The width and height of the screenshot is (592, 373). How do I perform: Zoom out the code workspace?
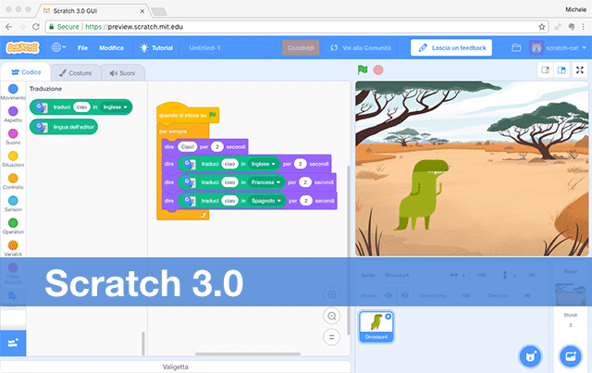(x=331, y=316)
